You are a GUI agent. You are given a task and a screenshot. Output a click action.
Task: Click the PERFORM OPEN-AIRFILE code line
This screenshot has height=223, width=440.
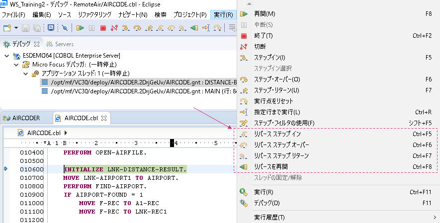click(105, 152)
